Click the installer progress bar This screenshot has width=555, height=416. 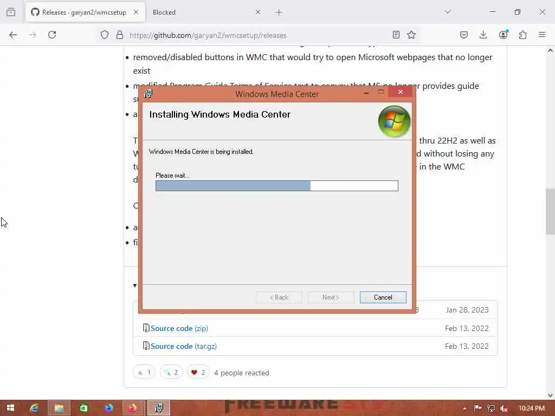(277, 186)
